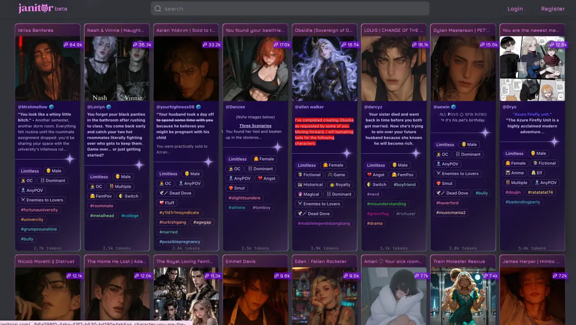Screen dimensions: 576x325
Task: Click the search magnifier icon
Action: pyautogui.click(x=158, y=9)
